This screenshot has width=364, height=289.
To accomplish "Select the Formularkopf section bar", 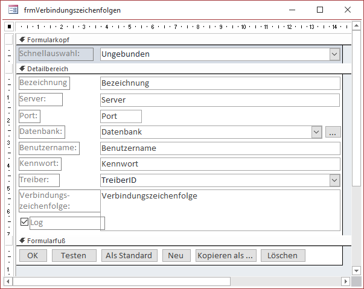I will [x=184, y=40].
